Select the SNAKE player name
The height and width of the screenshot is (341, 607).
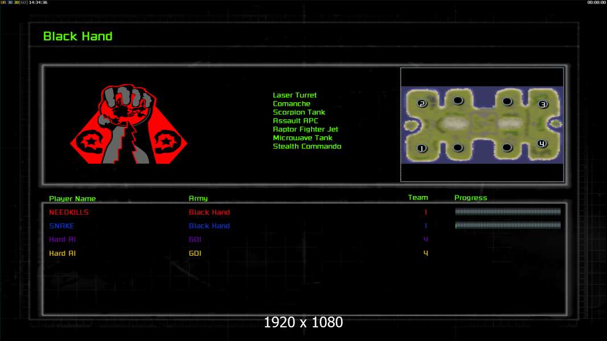click(x=61, y=226)
